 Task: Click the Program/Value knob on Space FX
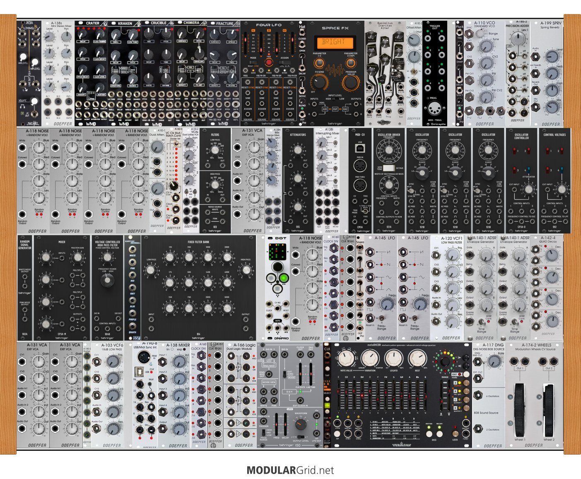point(350,82)
